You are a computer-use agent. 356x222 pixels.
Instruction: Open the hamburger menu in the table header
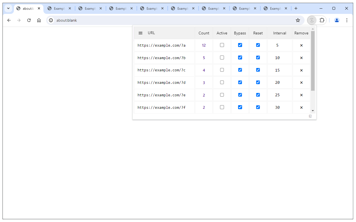(x=140, y=33)
